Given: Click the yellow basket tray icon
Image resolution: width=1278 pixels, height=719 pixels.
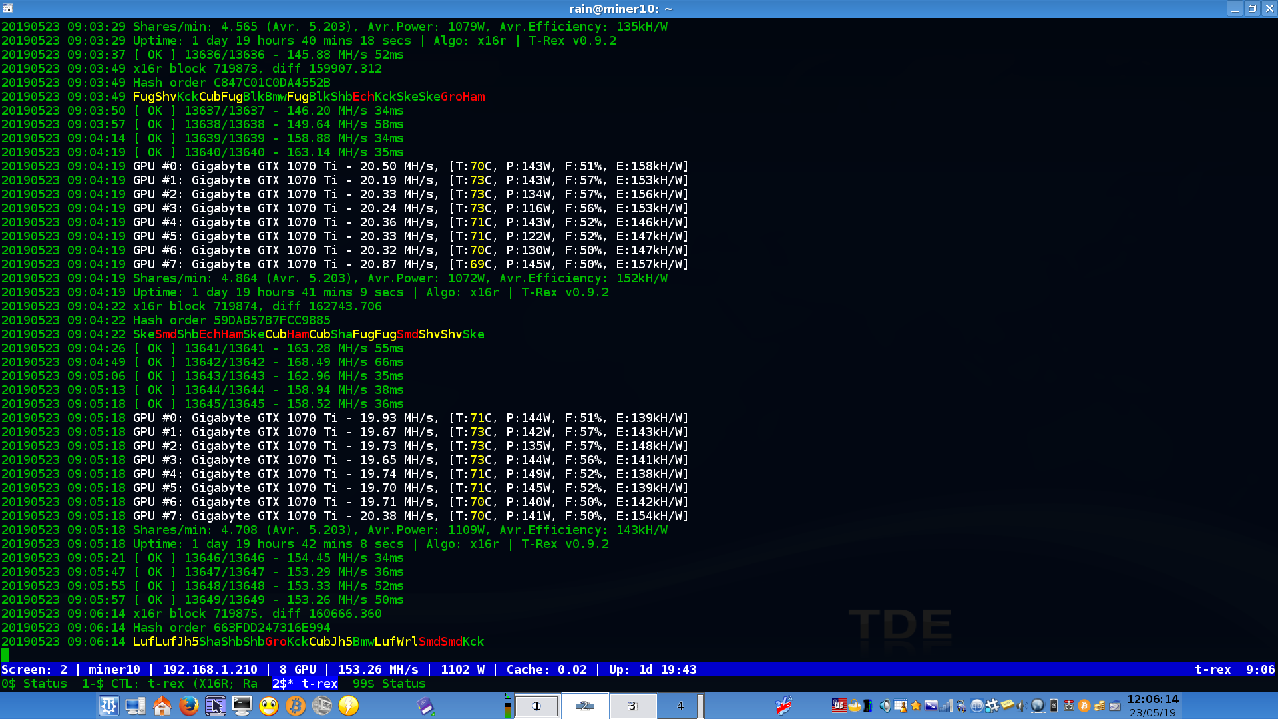Looking at the screenshot, I should coord(855,706).
